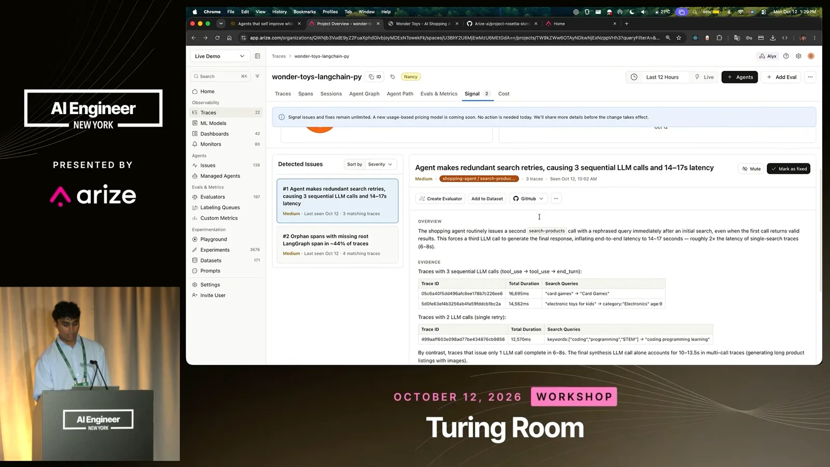The image size is (830, 467).
Task: Open help question-mark icon
Action: coord(786,56)
